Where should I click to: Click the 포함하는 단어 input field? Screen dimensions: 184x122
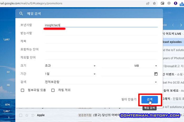coord(101,49)
